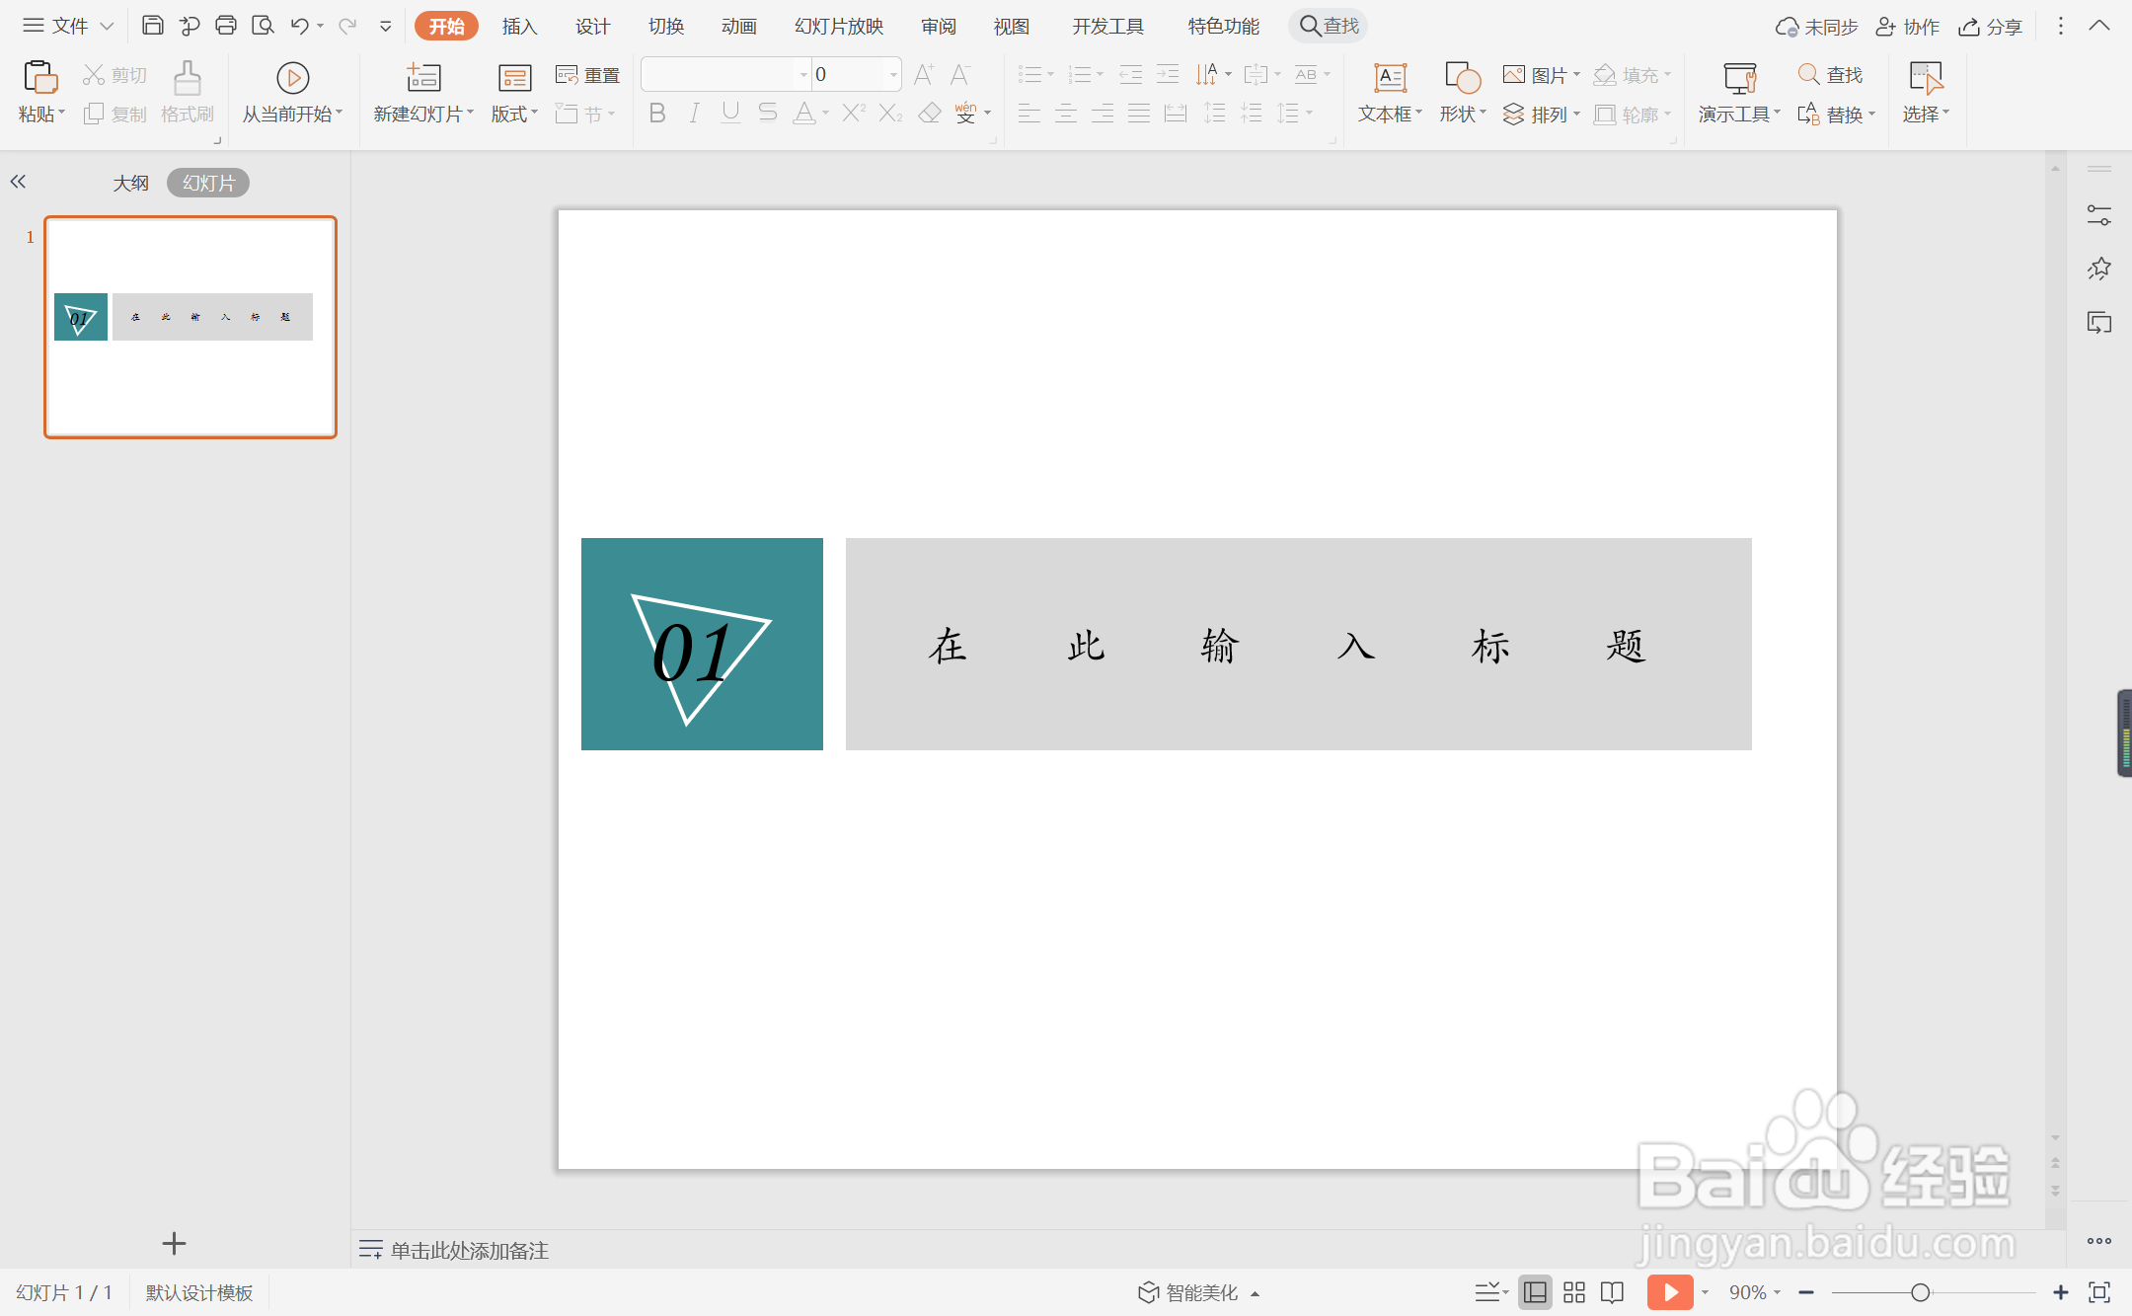This screenshot has width=2132, height=1316.
Task: Click the Decrease Font Size icon
Action: click(x=960, y=74)
